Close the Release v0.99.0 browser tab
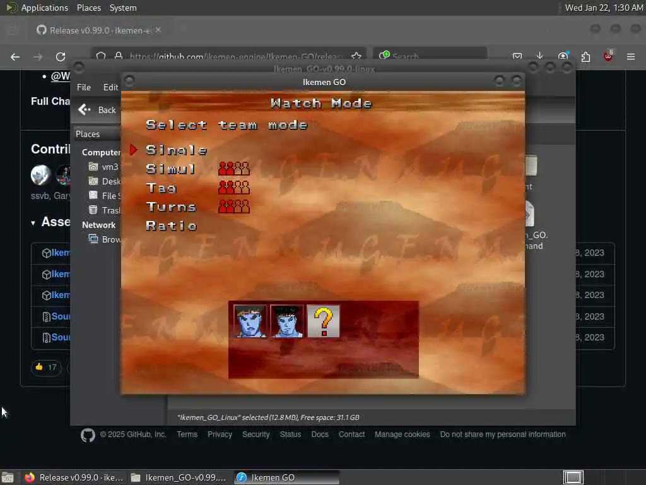646x485 pixels. (158, 30)
